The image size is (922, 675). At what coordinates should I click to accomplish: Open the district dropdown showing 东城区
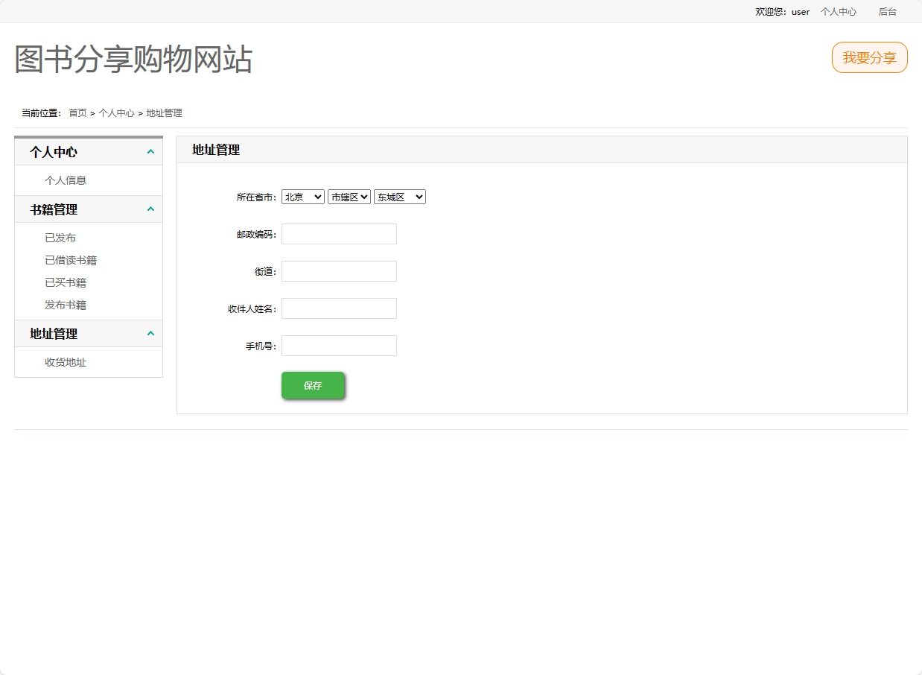tap(399, 196)
